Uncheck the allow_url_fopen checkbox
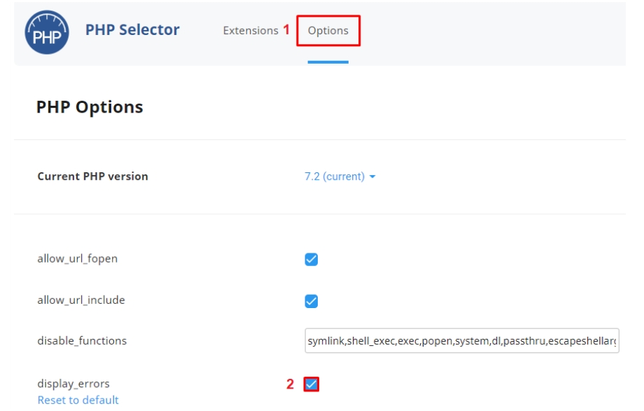The height and width of the screenshot is (411, 644). tap(311, 259)
